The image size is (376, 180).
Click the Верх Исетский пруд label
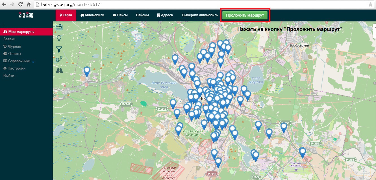click(x=164, y=85)
